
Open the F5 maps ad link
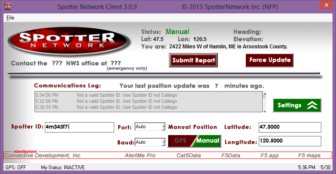309,155
